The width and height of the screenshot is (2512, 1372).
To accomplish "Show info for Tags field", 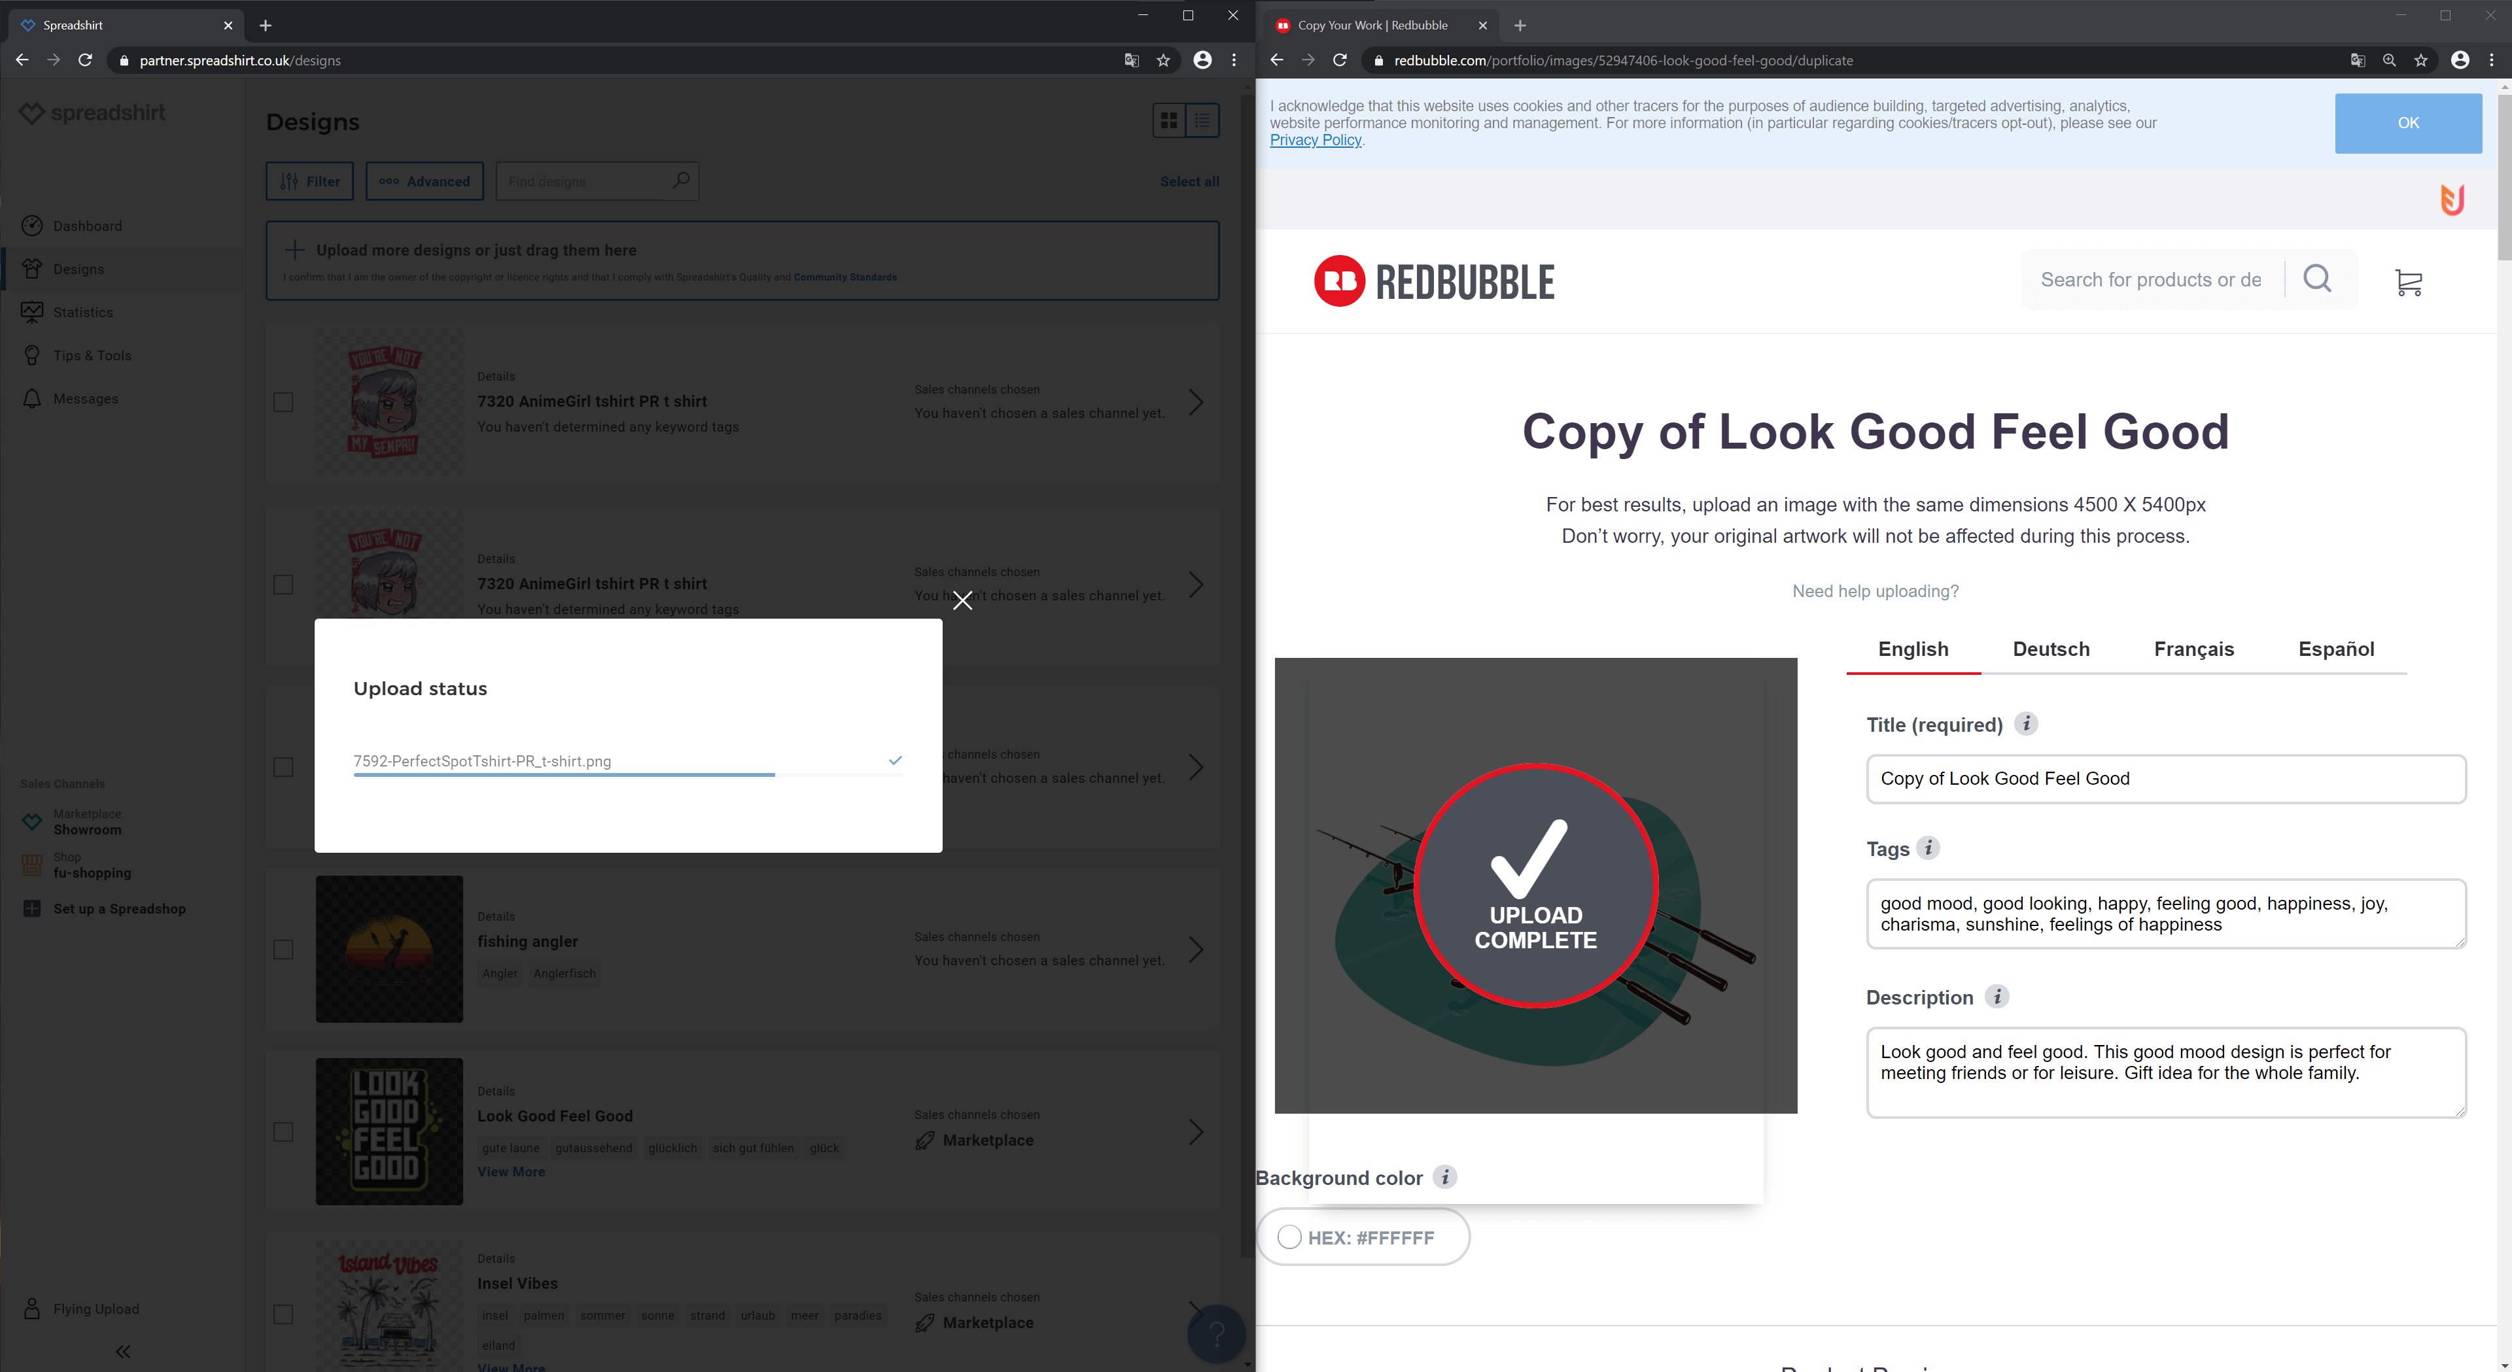I will 1927,848.
